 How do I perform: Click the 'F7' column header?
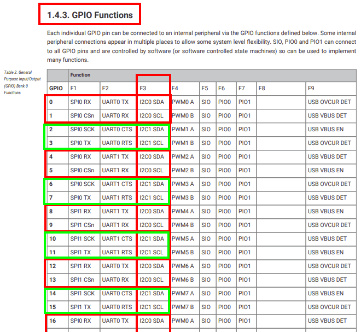click(242, 89)
